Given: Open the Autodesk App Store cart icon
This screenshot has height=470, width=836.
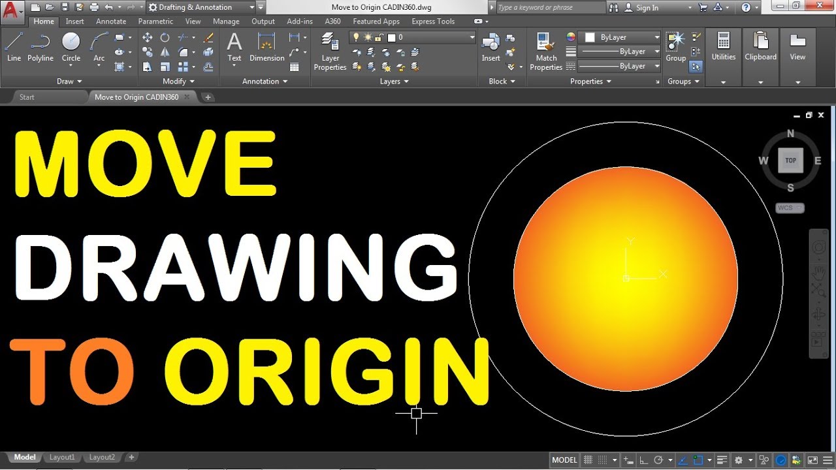Looking at the screenshot, I should click(x=702, y=7).
